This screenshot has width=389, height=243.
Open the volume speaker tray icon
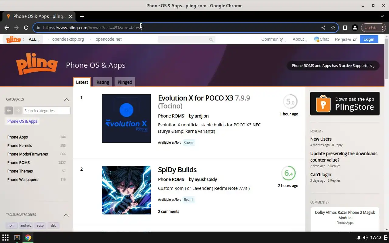tap(365, 238)
